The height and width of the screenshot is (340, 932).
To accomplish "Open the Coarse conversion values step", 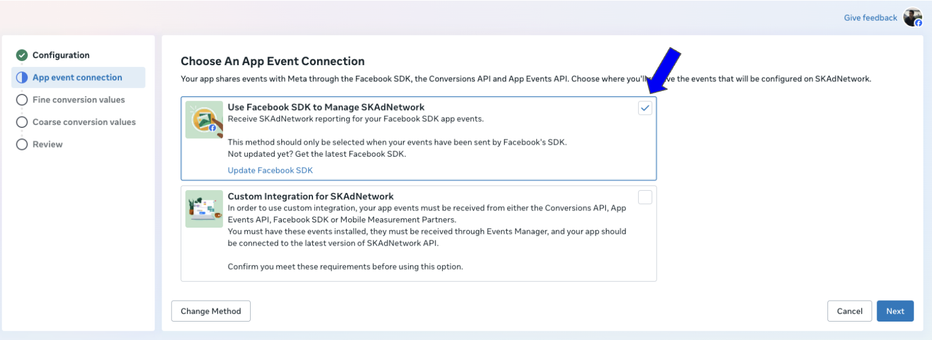I will [84, 122].
